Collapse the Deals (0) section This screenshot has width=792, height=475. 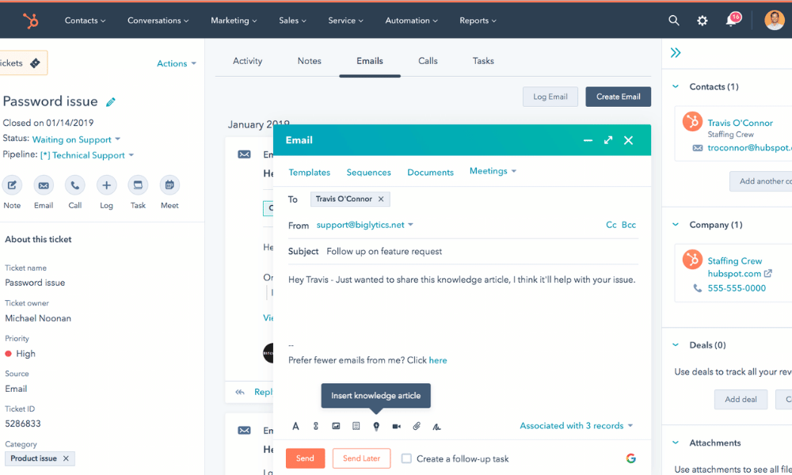click(x=676, y=345)
